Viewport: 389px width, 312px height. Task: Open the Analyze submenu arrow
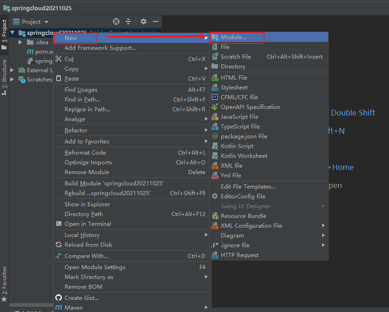[x=206, y=119]
